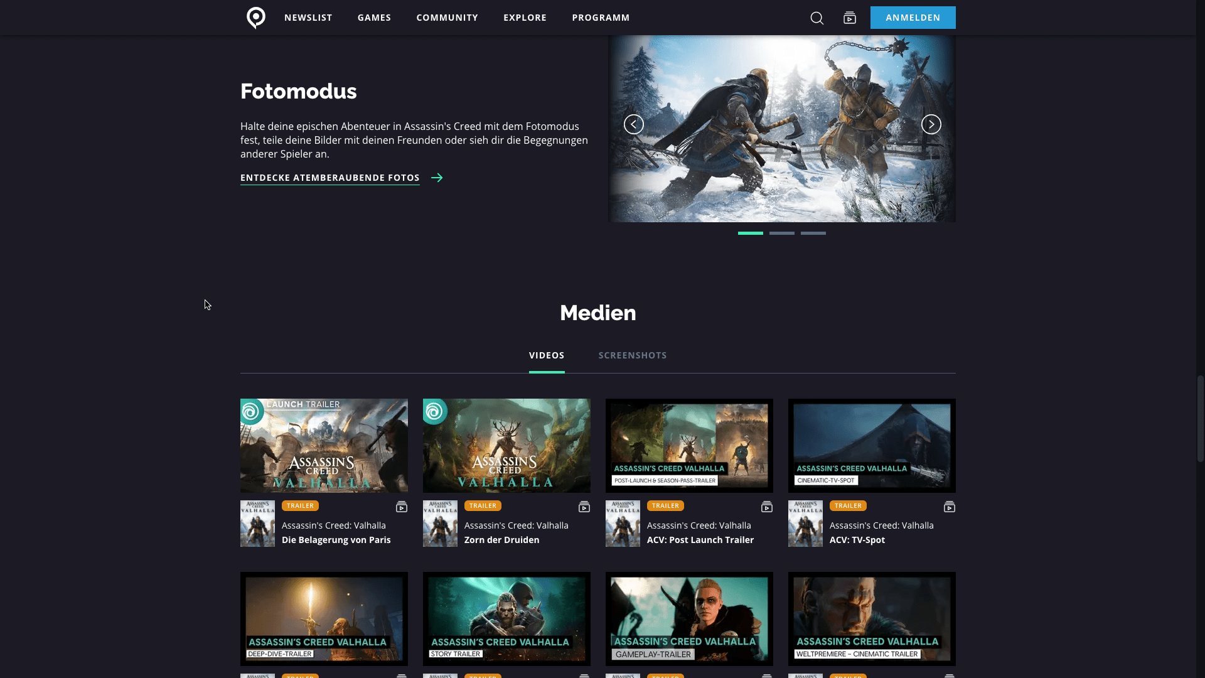Click Assassin's Creed: Valhalla above ACV: Post Launch Trailer
This screenshot has width=1205, height=678.
pyautogui.click(x=699, y=525)
